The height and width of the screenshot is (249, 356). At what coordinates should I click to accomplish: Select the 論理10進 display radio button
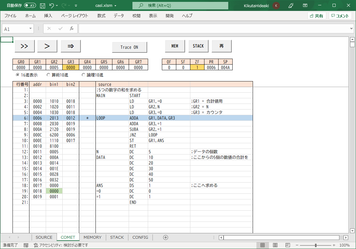click(x=83, y=75)
